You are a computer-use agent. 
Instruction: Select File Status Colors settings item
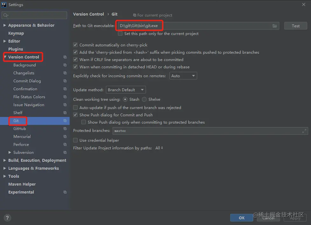coord(29,97)
